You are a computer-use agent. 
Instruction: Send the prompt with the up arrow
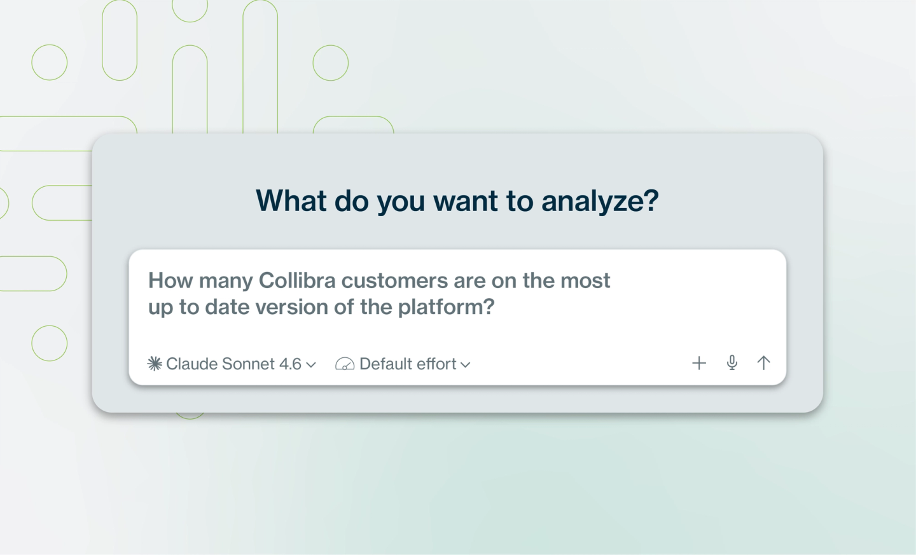[x=764, y=362]
